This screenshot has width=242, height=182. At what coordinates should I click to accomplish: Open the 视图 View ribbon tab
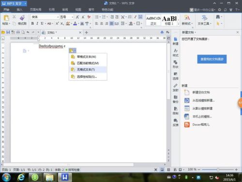pyautogui.click(x=78, y=10)
